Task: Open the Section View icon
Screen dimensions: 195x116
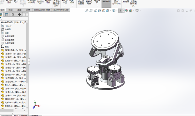Action: [x=99, y=11]
